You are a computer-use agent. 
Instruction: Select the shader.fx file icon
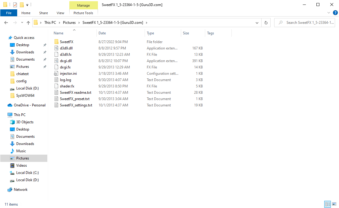coord(56,86)
